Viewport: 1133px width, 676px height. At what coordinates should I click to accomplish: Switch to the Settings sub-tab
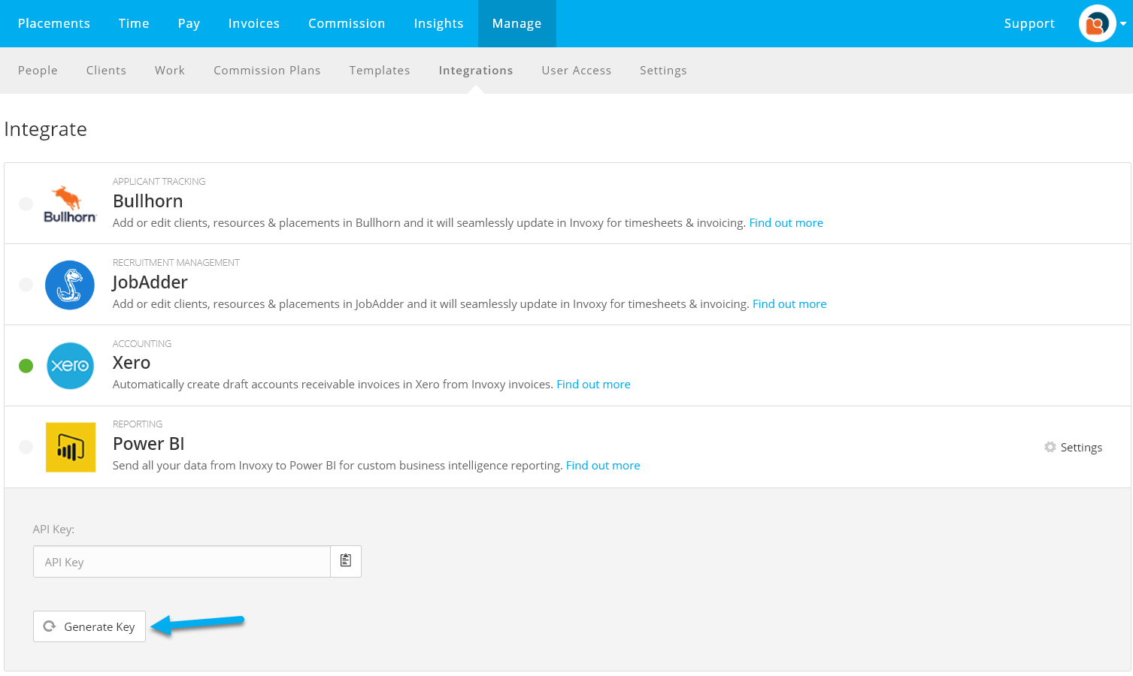click(x=663, y=70)
